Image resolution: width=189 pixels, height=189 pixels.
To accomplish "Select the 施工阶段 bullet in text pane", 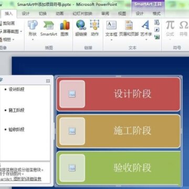I will [x=16, y=110].
